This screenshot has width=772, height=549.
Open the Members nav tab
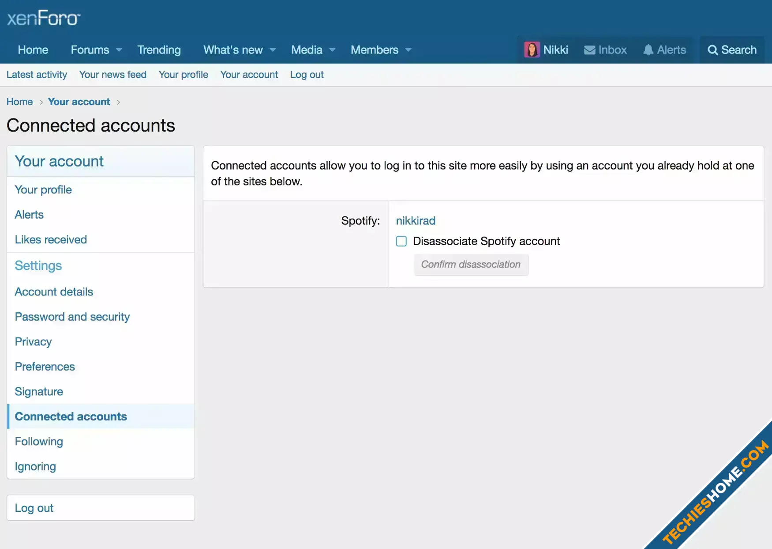click(x=374, y=49)
